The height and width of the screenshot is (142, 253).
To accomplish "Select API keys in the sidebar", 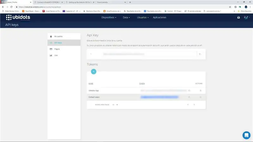I will click(x=64, y=43).
